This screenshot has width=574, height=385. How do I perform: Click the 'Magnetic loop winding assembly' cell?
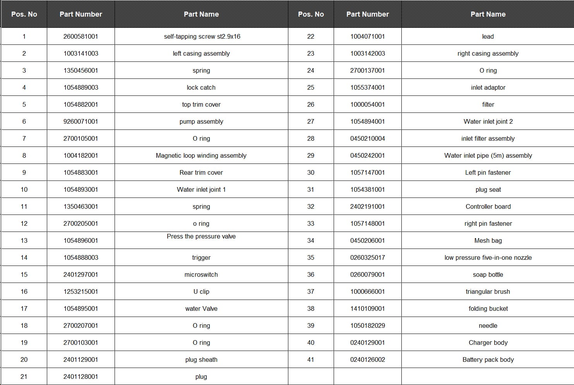[202, 155]
